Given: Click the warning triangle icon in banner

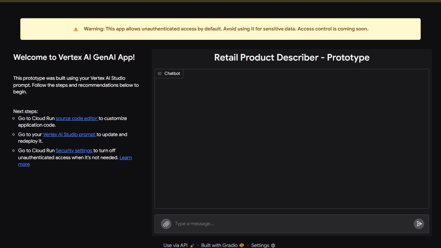Looking at the screenshot, I should click(76, 29).
